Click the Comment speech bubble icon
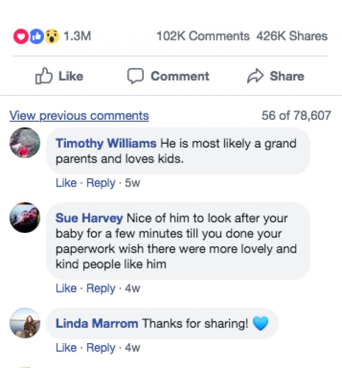The height and width of the screenshot is (368, 342). point(135,76)
